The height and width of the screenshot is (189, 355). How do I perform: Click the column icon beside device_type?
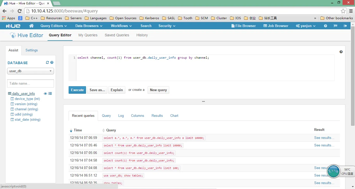[12, 99]
